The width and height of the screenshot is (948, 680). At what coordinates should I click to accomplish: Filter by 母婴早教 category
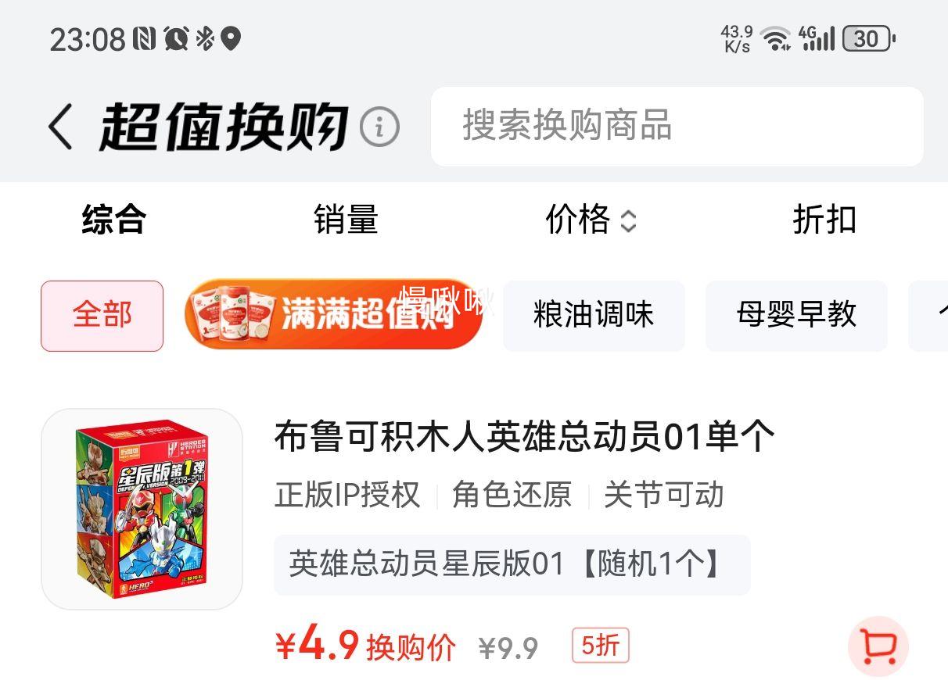tap(796, 316)
